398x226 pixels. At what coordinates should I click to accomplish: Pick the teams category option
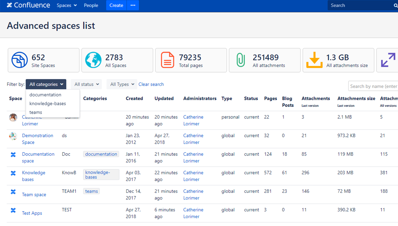click(36, 112)
